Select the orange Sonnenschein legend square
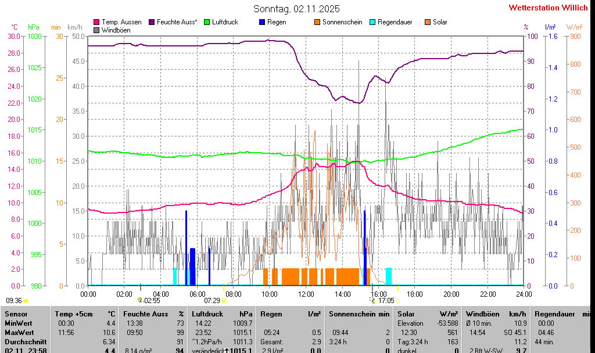This screenshot has width=595, height=353. 317,22
